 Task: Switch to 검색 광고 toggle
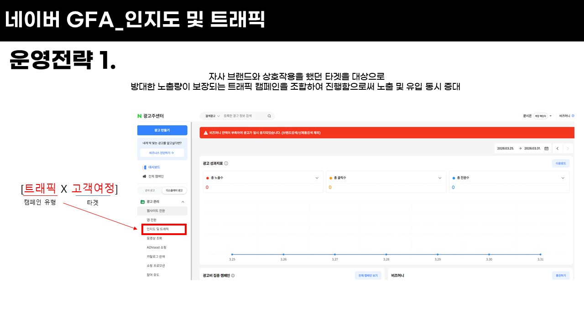[150, 190]
